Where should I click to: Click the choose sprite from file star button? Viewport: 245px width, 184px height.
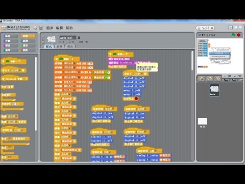(210, 79)
